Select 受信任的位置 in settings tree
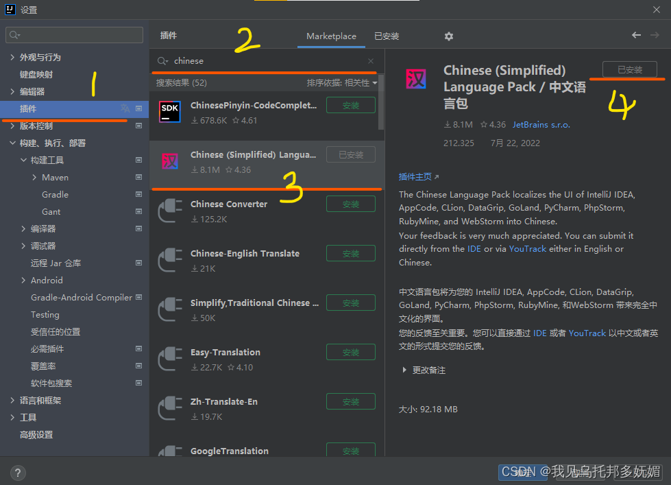 coord(56,331)
